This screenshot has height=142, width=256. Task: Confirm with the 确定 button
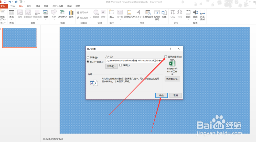pyautogui.click(x=162, y=95)
